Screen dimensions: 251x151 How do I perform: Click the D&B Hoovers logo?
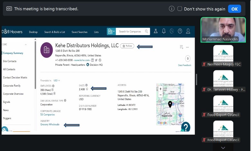tap(12, 31)
